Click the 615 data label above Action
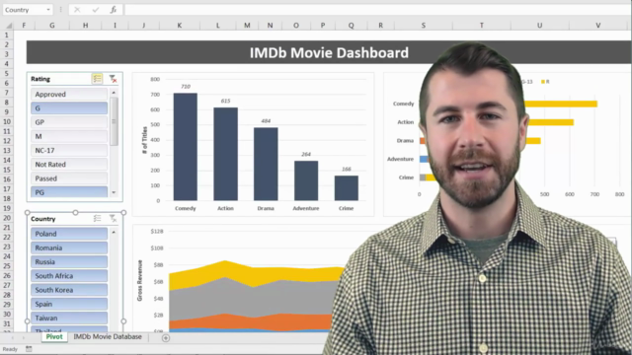Viewport: 632px width, 355px height. coord(225,101)
